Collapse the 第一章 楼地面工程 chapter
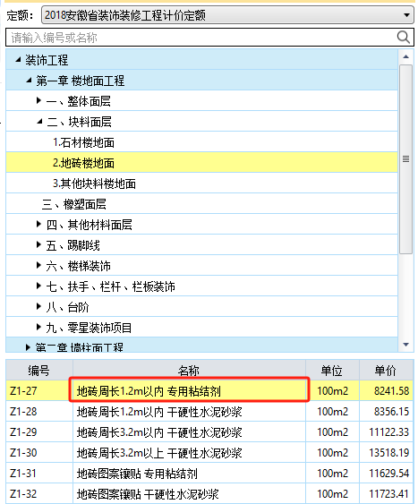The width and height of the screenshot is (418, 504). click(x=29, y=81)
